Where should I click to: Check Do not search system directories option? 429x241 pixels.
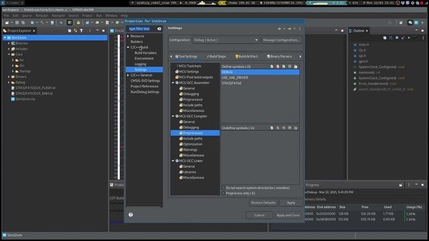click(x=223, y=187)
